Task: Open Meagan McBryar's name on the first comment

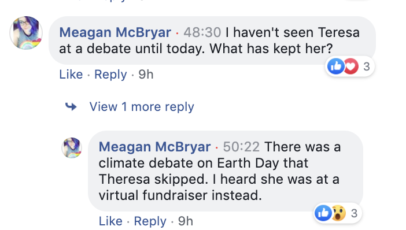Action: (115, 33)
